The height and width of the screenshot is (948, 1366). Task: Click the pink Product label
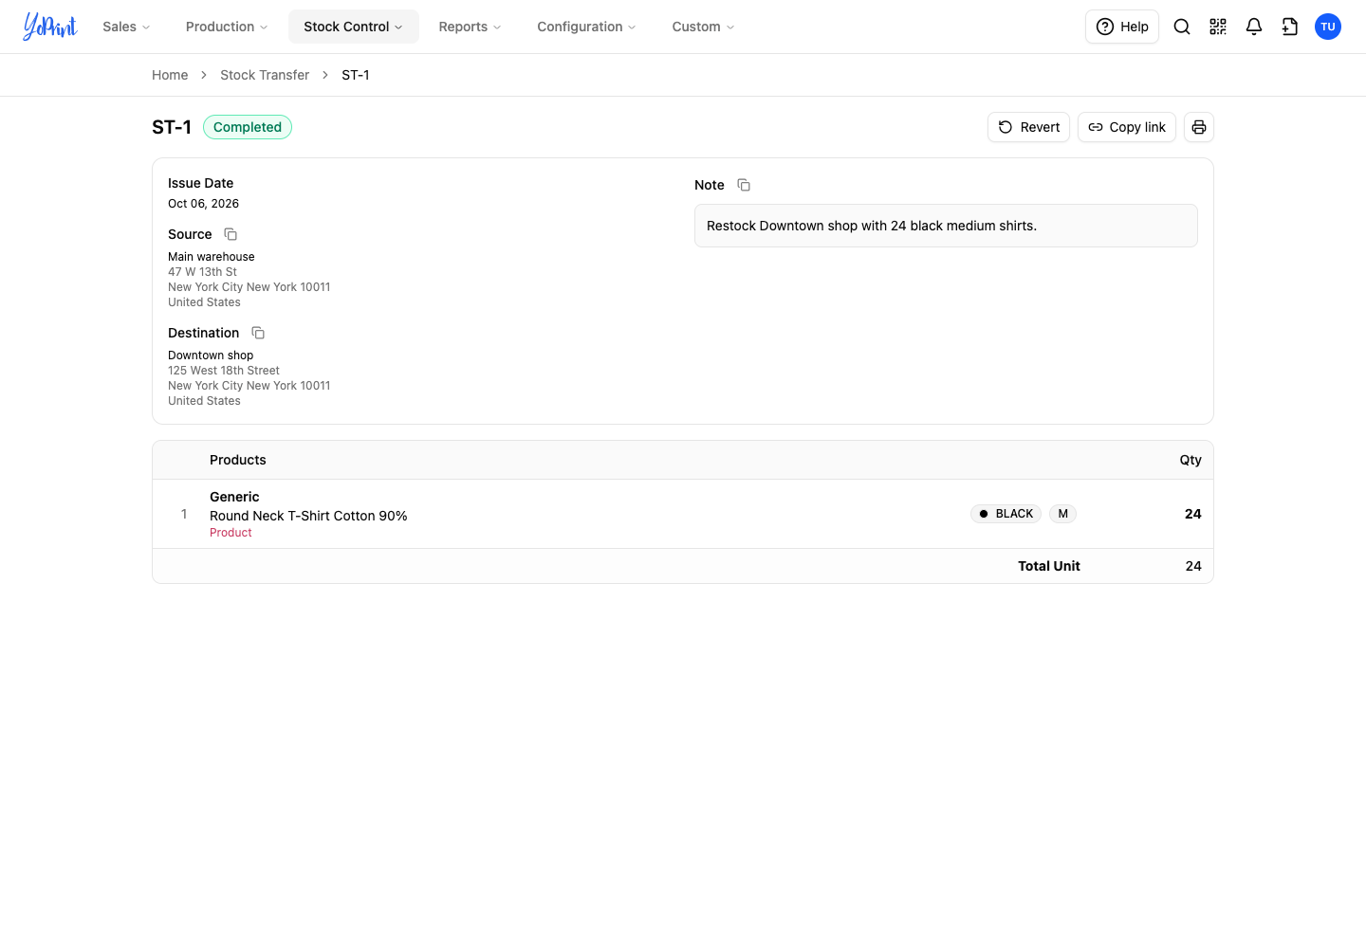point(231,533)
